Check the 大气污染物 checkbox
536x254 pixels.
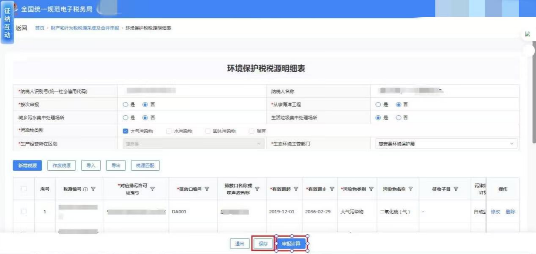point(126,131)
